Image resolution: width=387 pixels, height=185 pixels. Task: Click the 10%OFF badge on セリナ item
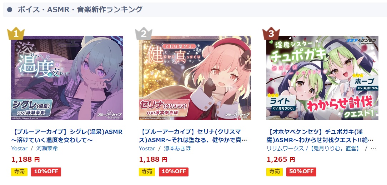pyautogui.click(x=174, y=172)
